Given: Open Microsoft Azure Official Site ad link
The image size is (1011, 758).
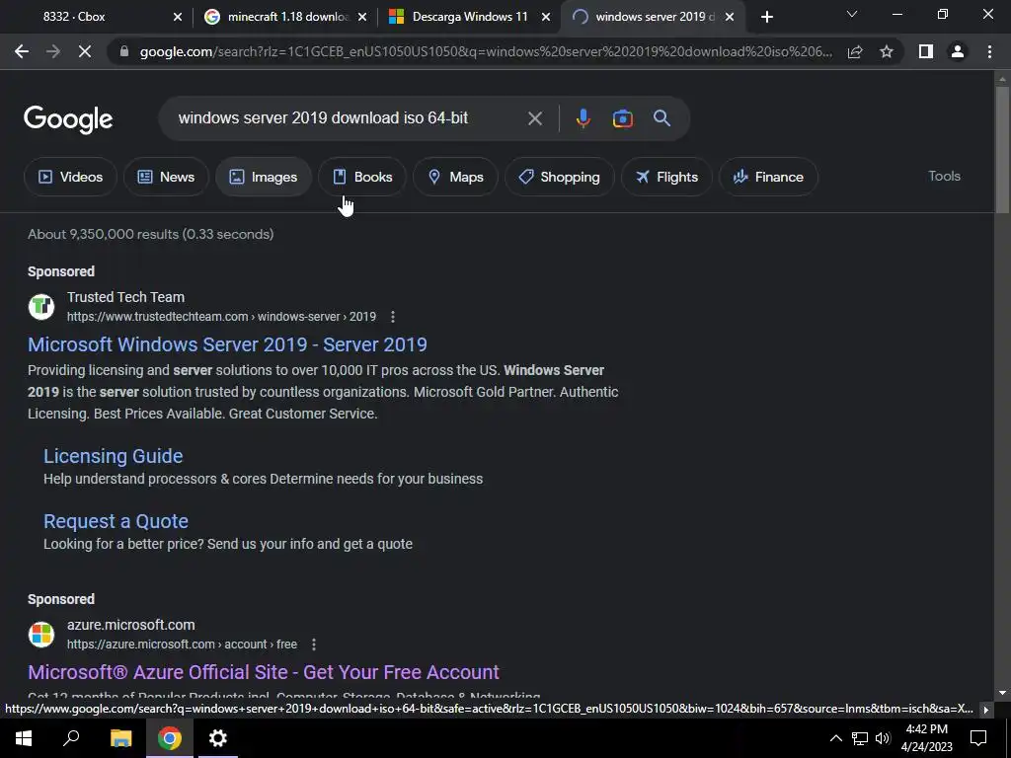Looking at the screenshot, I should pyautogui.click(x=263, y=671).
